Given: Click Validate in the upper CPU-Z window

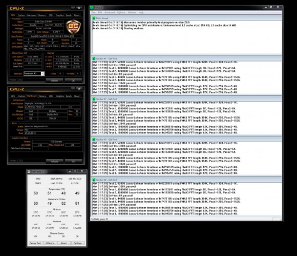Looking at the screenshot, I should (x=54, y=81).
